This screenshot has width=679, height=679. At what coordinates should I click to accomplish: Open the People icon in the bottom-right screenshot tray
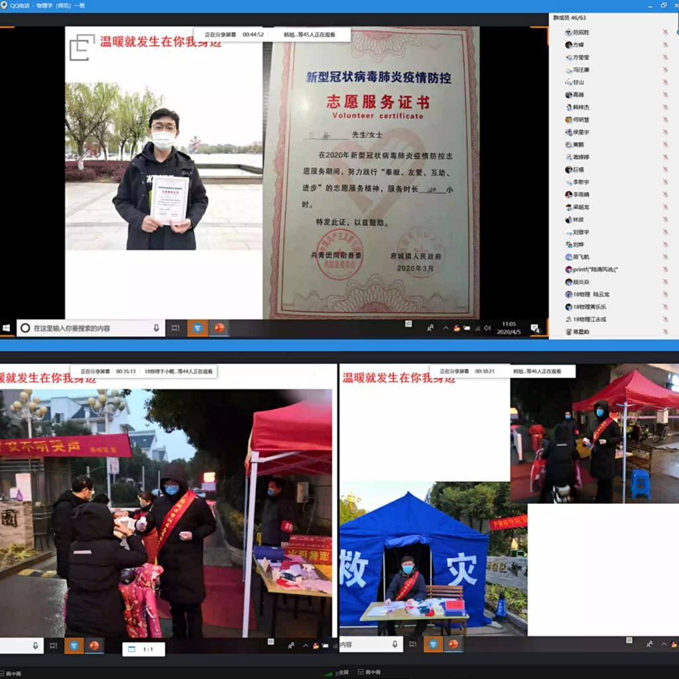(650, 645)
